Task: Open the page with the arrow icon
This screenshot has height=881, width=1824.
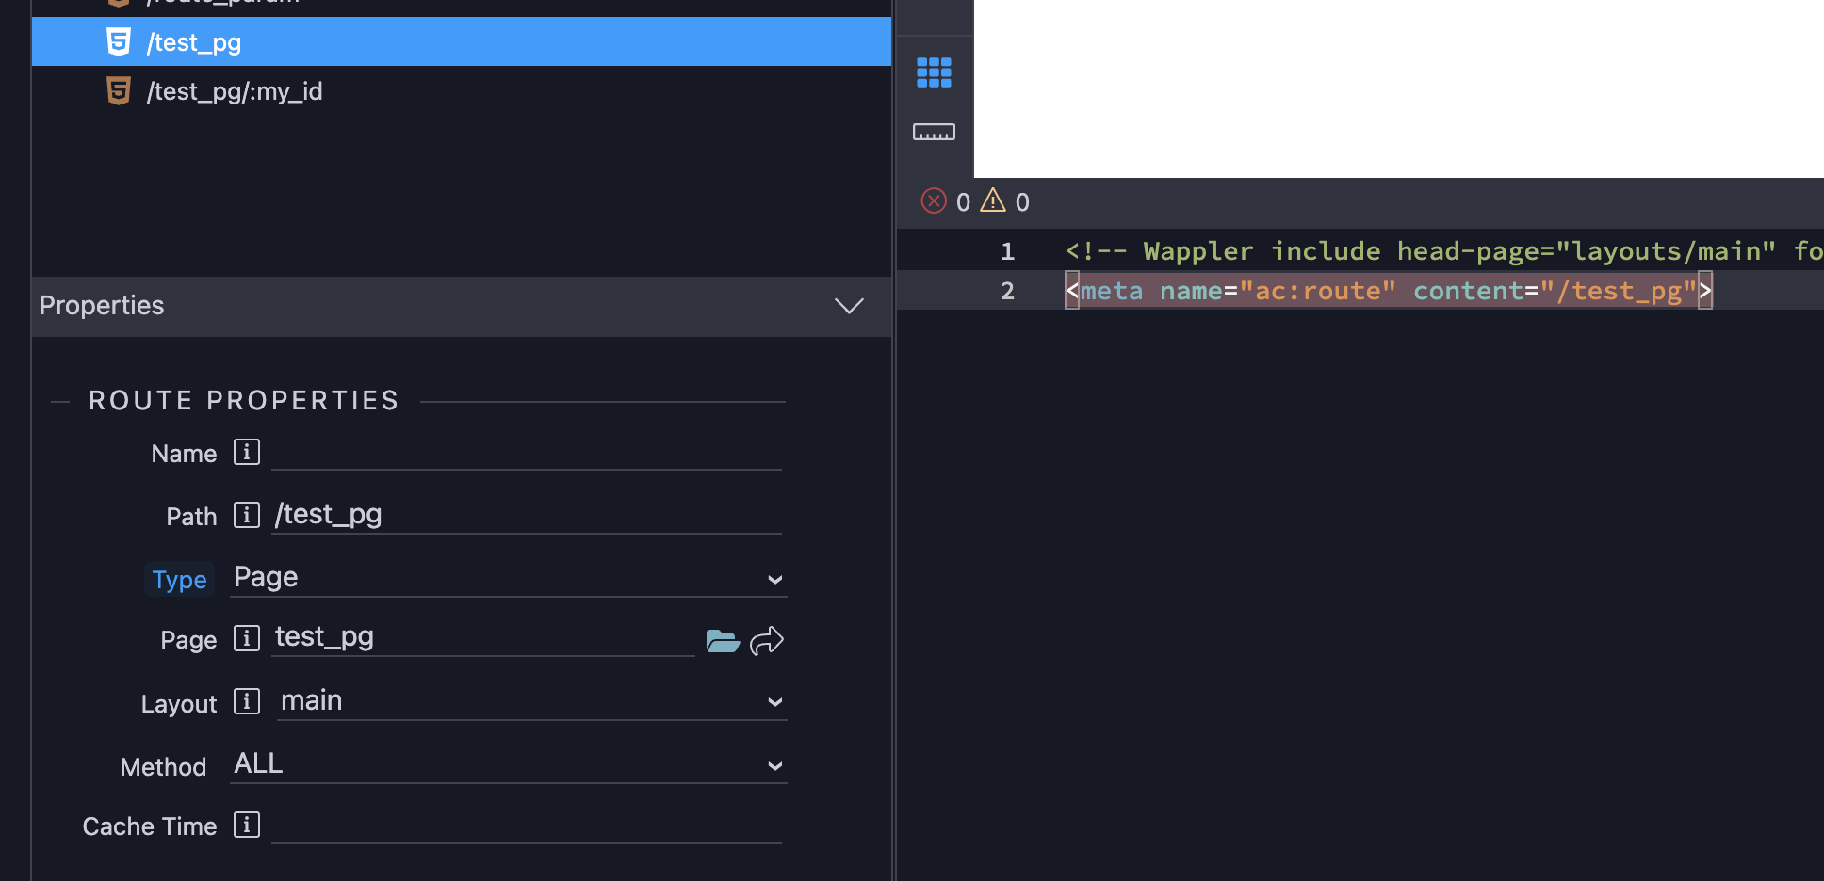Action: [767, 641]
